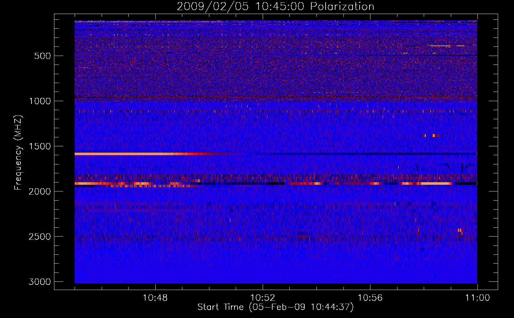Click the 10:48 time tick label
This screenshot has height=318, width=514.
click(x=155, y=298)
